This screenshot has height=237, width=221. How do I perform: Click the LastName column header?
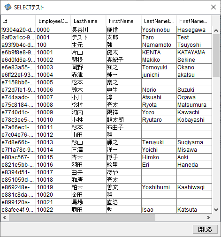pyautogui.click(x=88, y=21)
